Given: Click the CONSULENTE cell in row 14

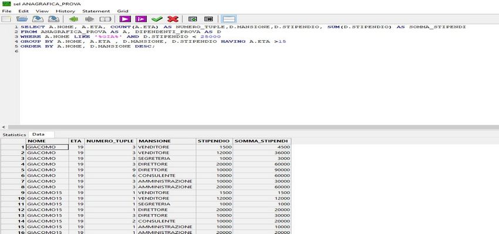Looking at the screenshot, I should coord(167,221).
